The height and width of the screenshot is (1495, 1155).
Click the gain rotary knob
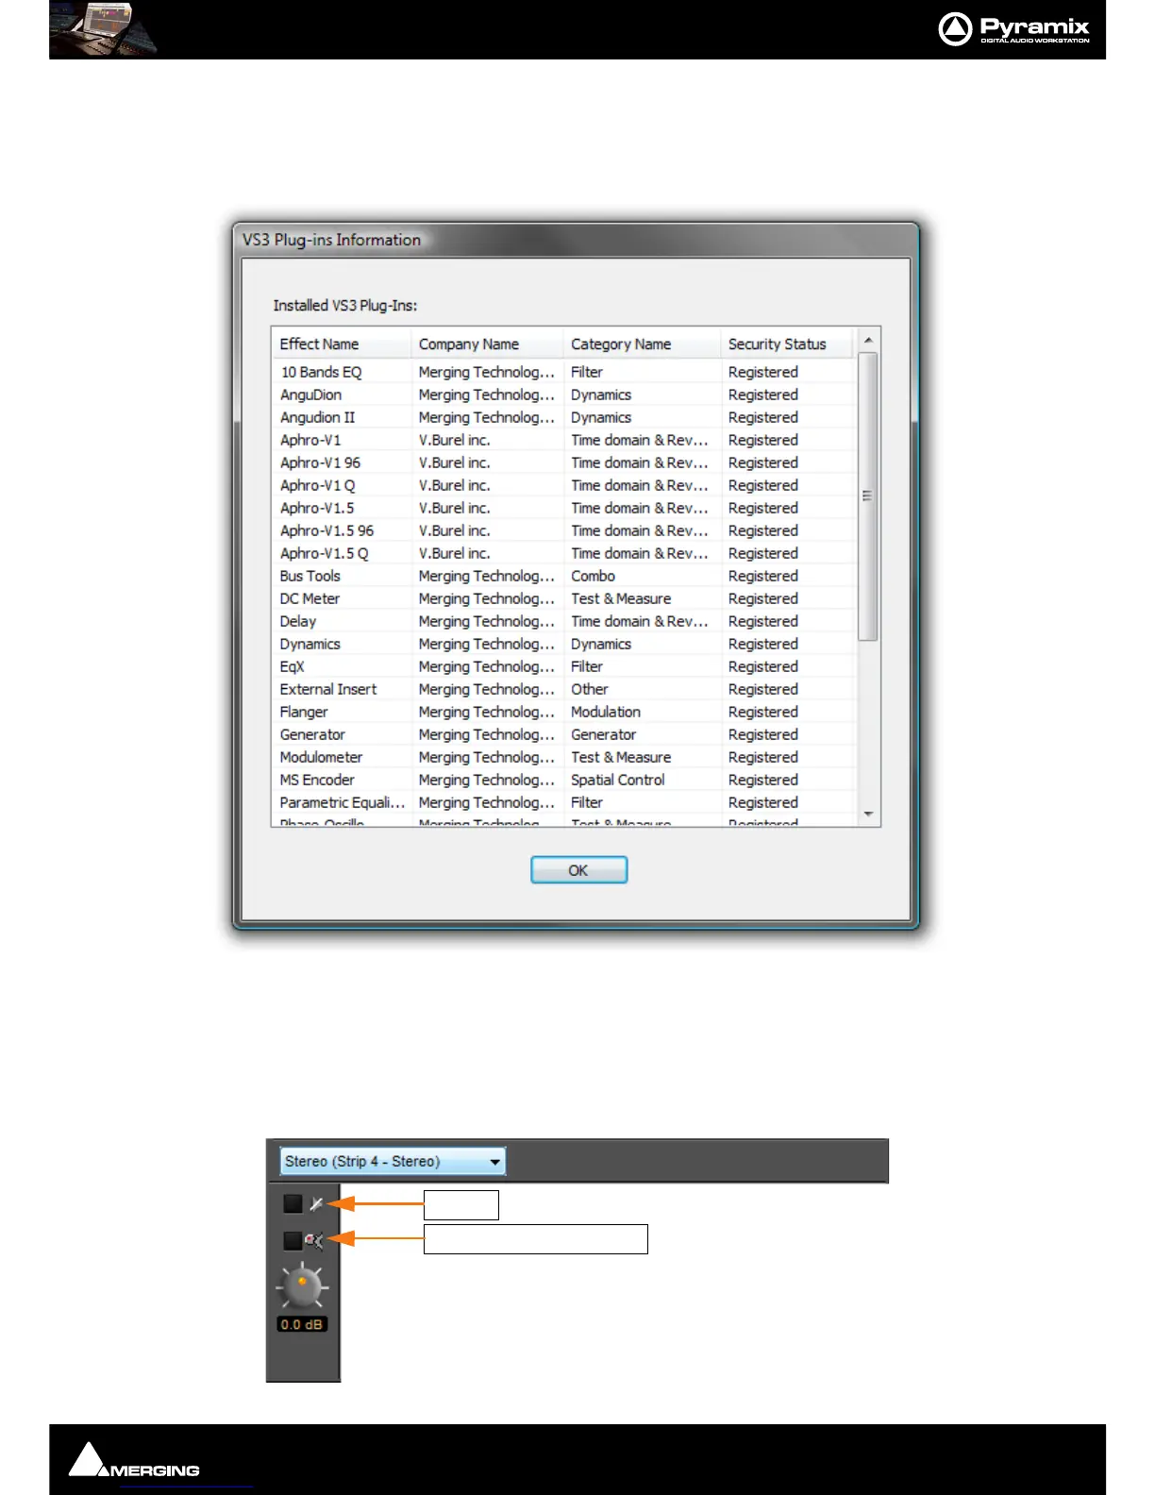pos(302,1285)
